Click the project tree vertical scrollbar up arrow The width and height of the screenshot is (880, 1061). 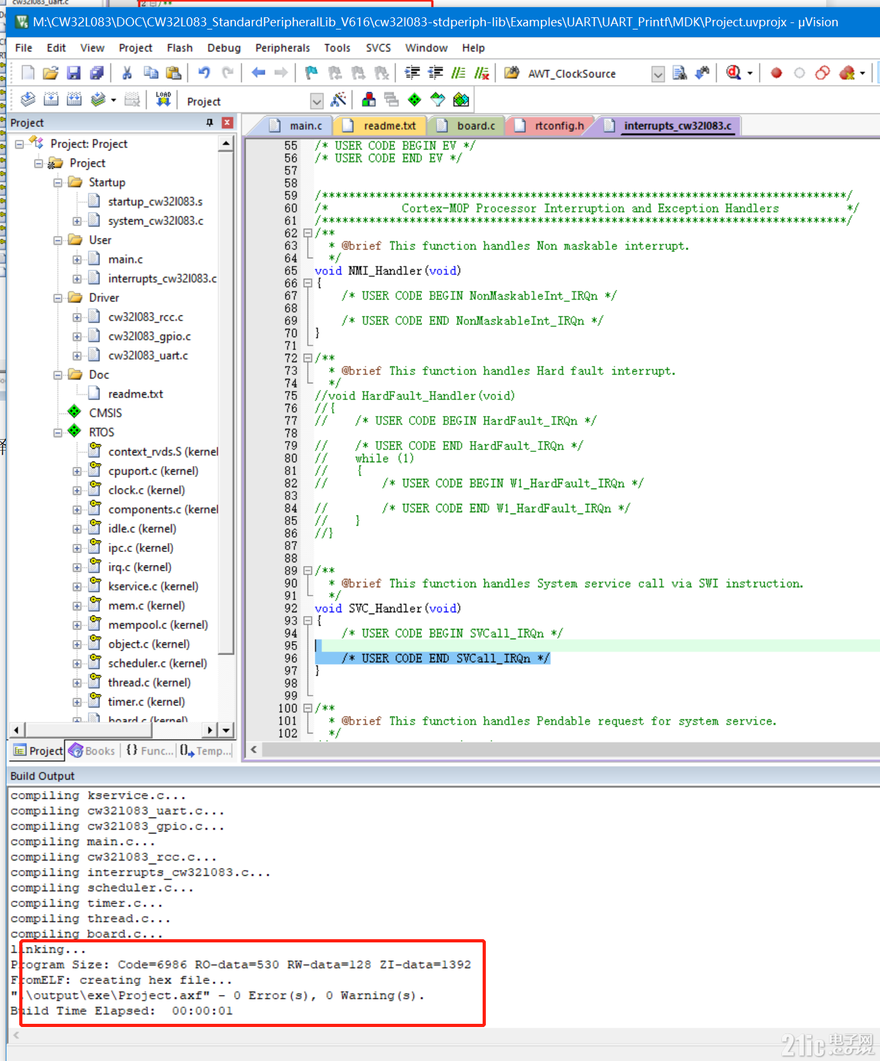tap(226, 144)
